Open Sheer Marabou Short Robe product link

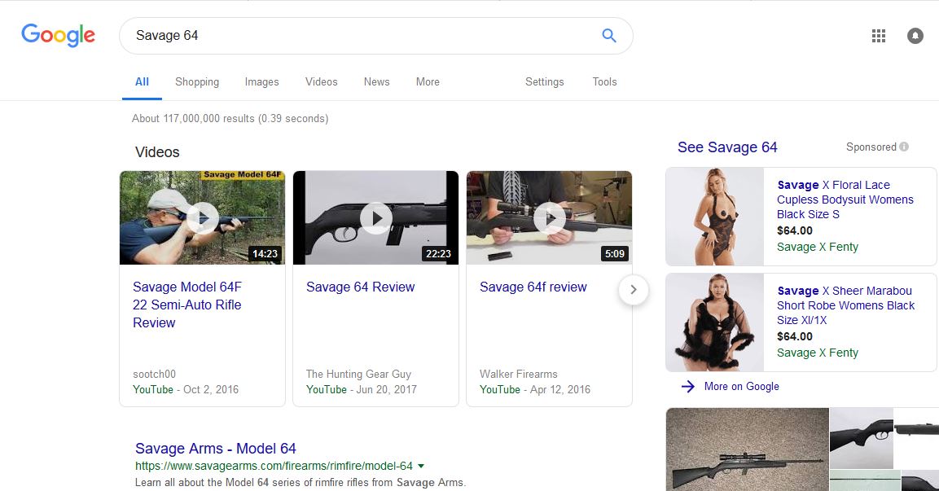point(845,305)
